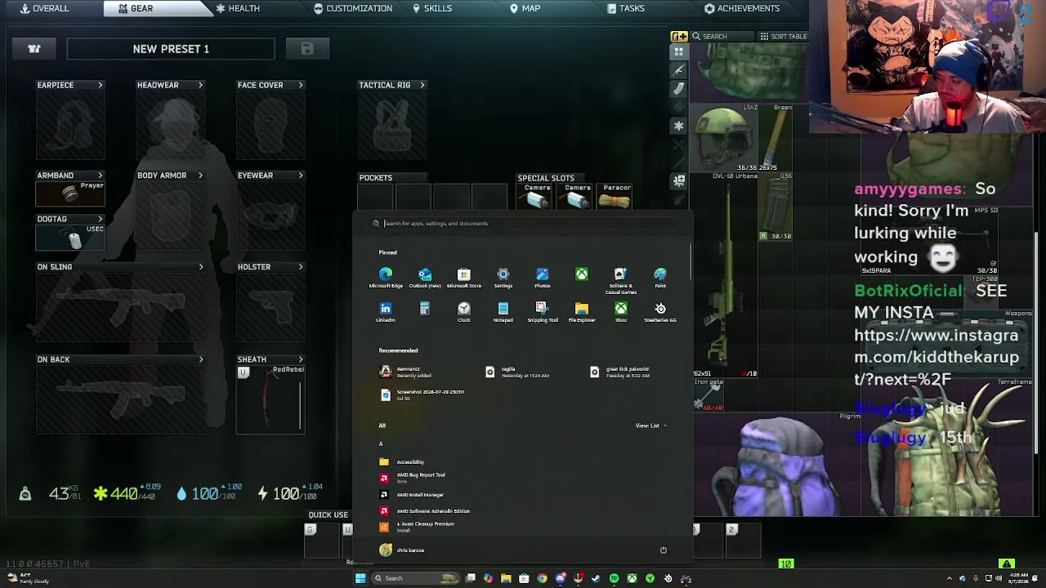Launch the Photos app
Image resolution: width=1046 pixels, height=588 pixels.
pos(543,278)
